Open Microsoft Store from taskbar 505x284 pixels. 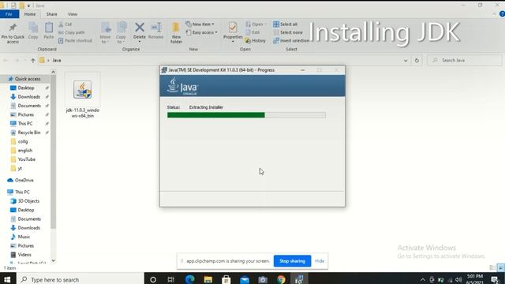tap(226, 279)
